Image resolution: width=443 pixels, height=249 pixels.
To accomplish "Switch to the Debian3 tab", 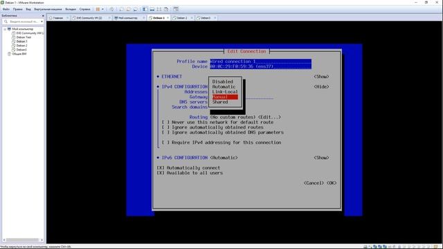I will (x=206, y=18).
